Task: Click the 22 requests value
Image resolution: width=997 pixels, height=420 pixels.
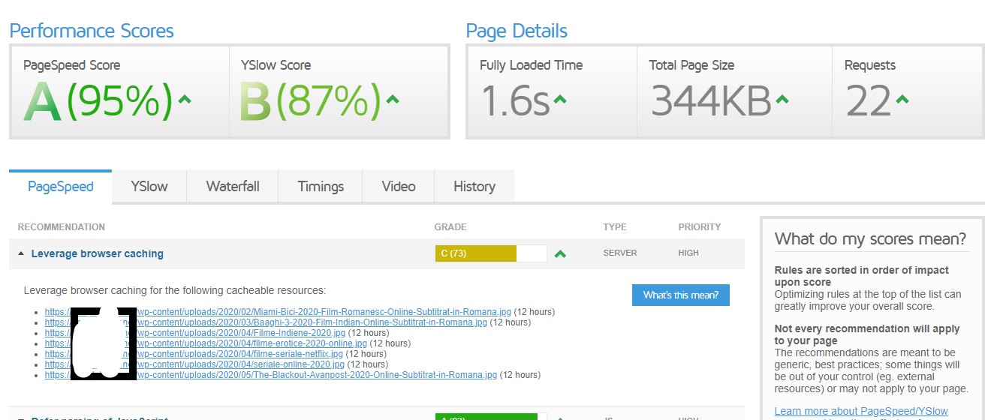Action: point(869,101)
